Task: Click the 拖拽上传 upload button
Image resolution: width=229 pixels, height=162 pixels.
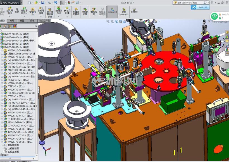Action: coord(200,7)
